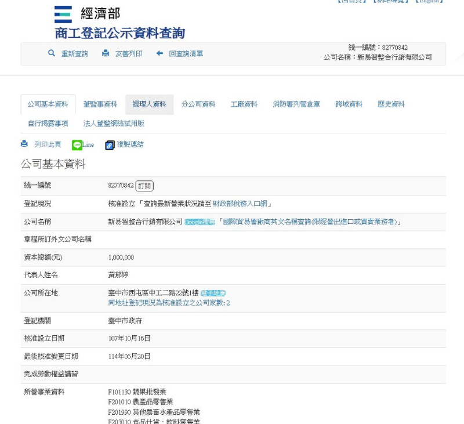Click the company name text 新易智整合行銷有限公司 in the table
Viewport: 464px width, 424px height.
click(146, 222)
